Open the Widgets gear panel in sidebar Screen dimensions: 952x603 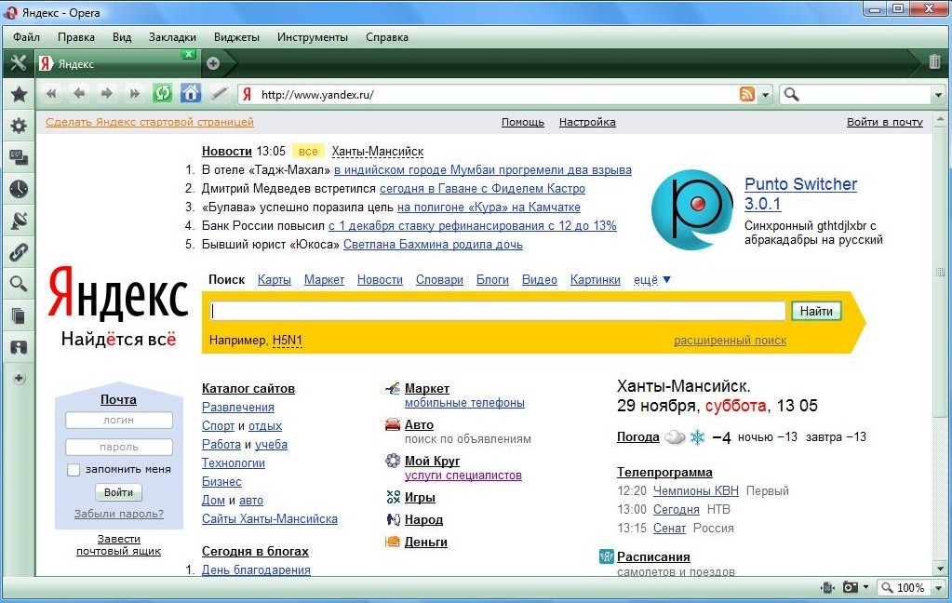pyautogui.click(x=19, y=126)
